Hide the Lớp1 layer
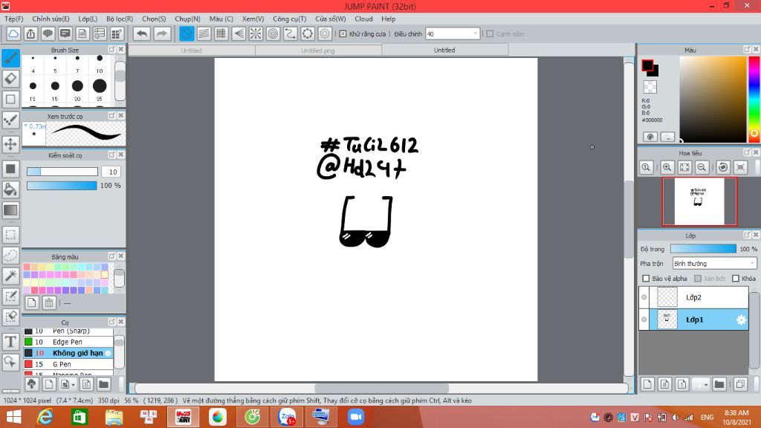The height and width of the screenshot is (428, 761). coord(644,320)
